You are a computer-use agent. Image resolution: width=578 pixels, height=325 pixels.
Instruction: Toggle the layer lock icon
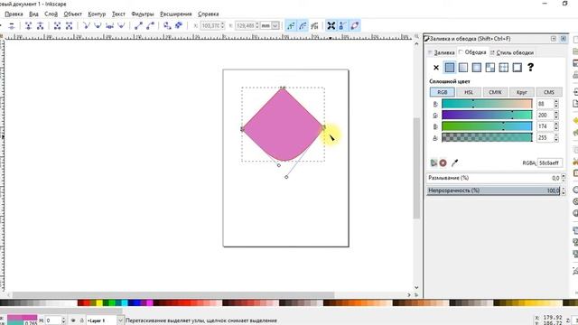click(x=81, y=320)
